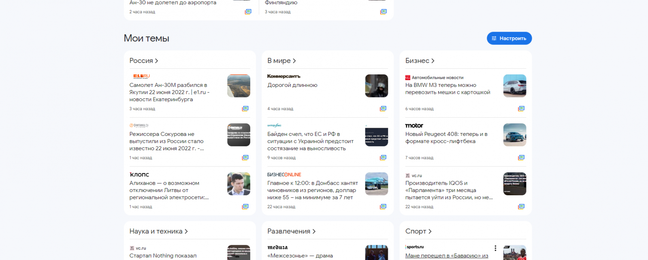Open article Главное к 12:00 в Донбасс

(313, 190)
